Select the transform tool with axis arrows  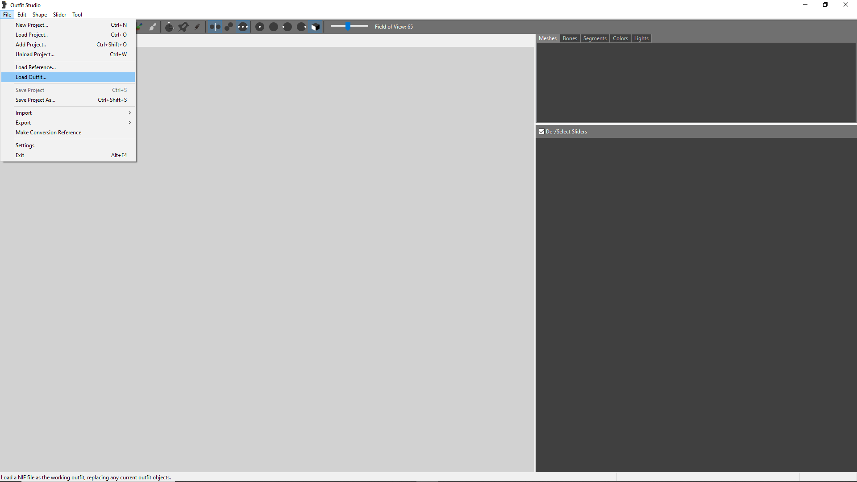[x=170, y=27]
